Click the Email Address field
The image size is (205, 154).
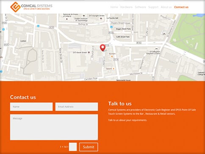[x=77, y=106]
